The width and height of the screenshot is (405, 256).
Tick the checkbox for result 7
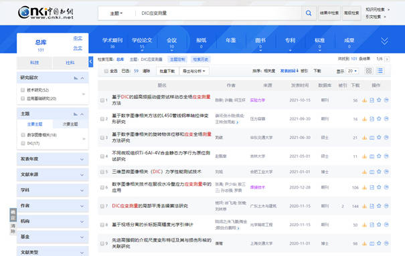click(x=102, y=206)
